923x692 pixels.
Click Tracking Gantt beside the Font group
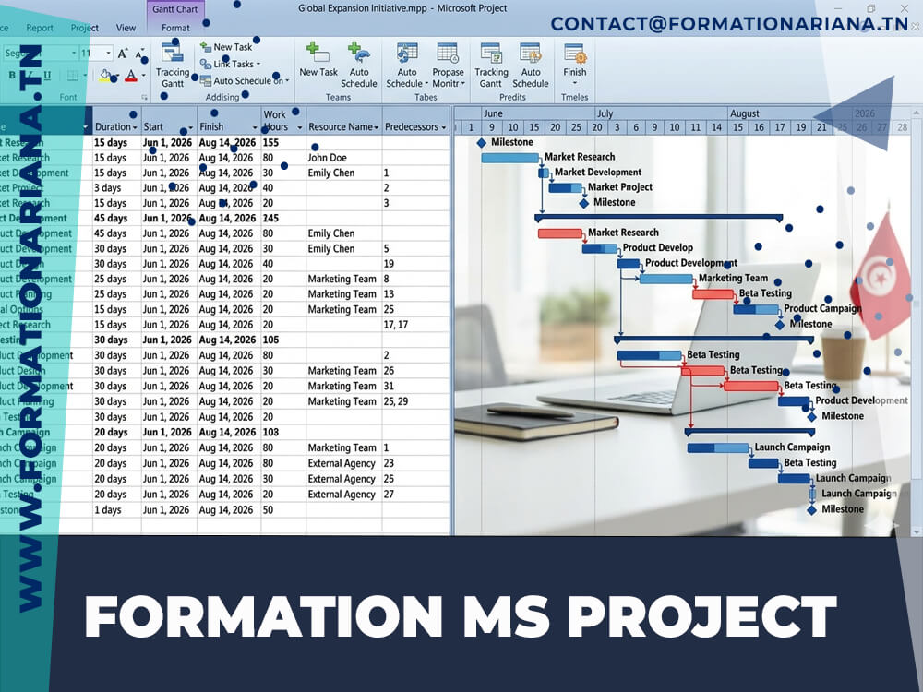pyautogui.click(x=173, y=66)
